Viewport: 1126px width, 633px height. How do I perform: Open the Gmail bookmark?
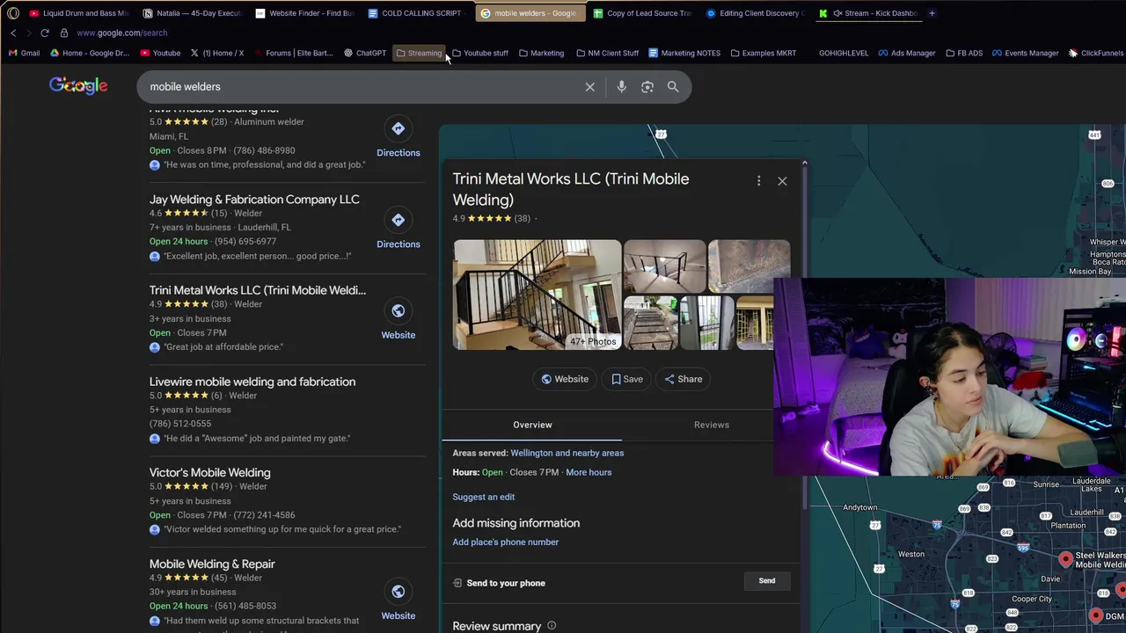(24, 53)
